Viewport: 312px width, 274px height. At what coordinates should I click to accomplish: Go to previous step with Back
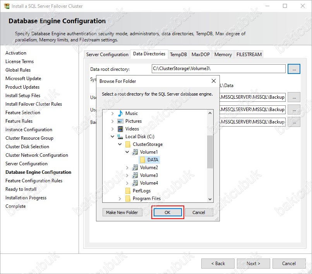(218, 264)
